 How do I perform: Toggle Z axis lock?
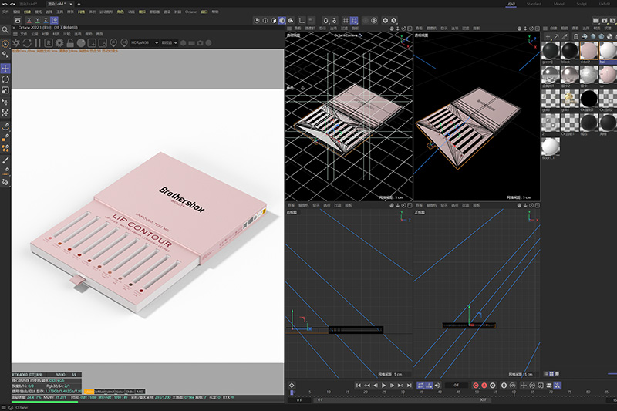46,20
